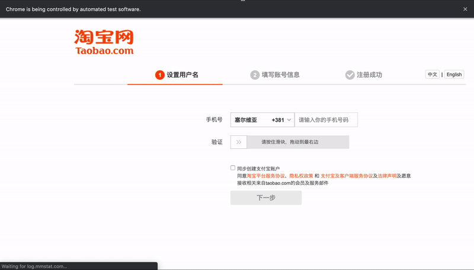
Task: Switch language to English
Action: 454,74
